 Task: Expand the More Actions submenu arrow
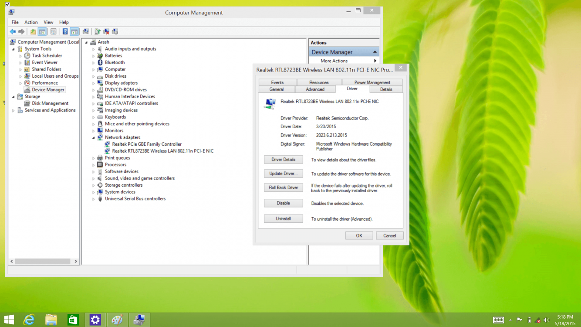click(375, 61)
